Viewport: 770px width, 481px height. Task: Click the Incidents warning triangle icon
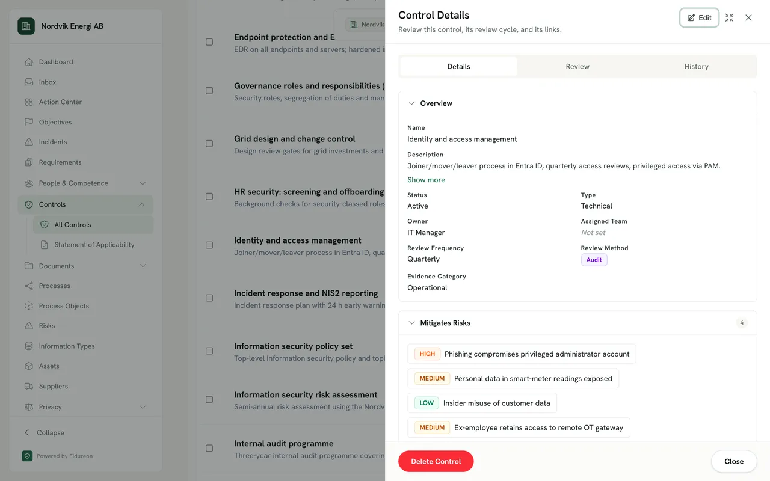pos(29,142)
